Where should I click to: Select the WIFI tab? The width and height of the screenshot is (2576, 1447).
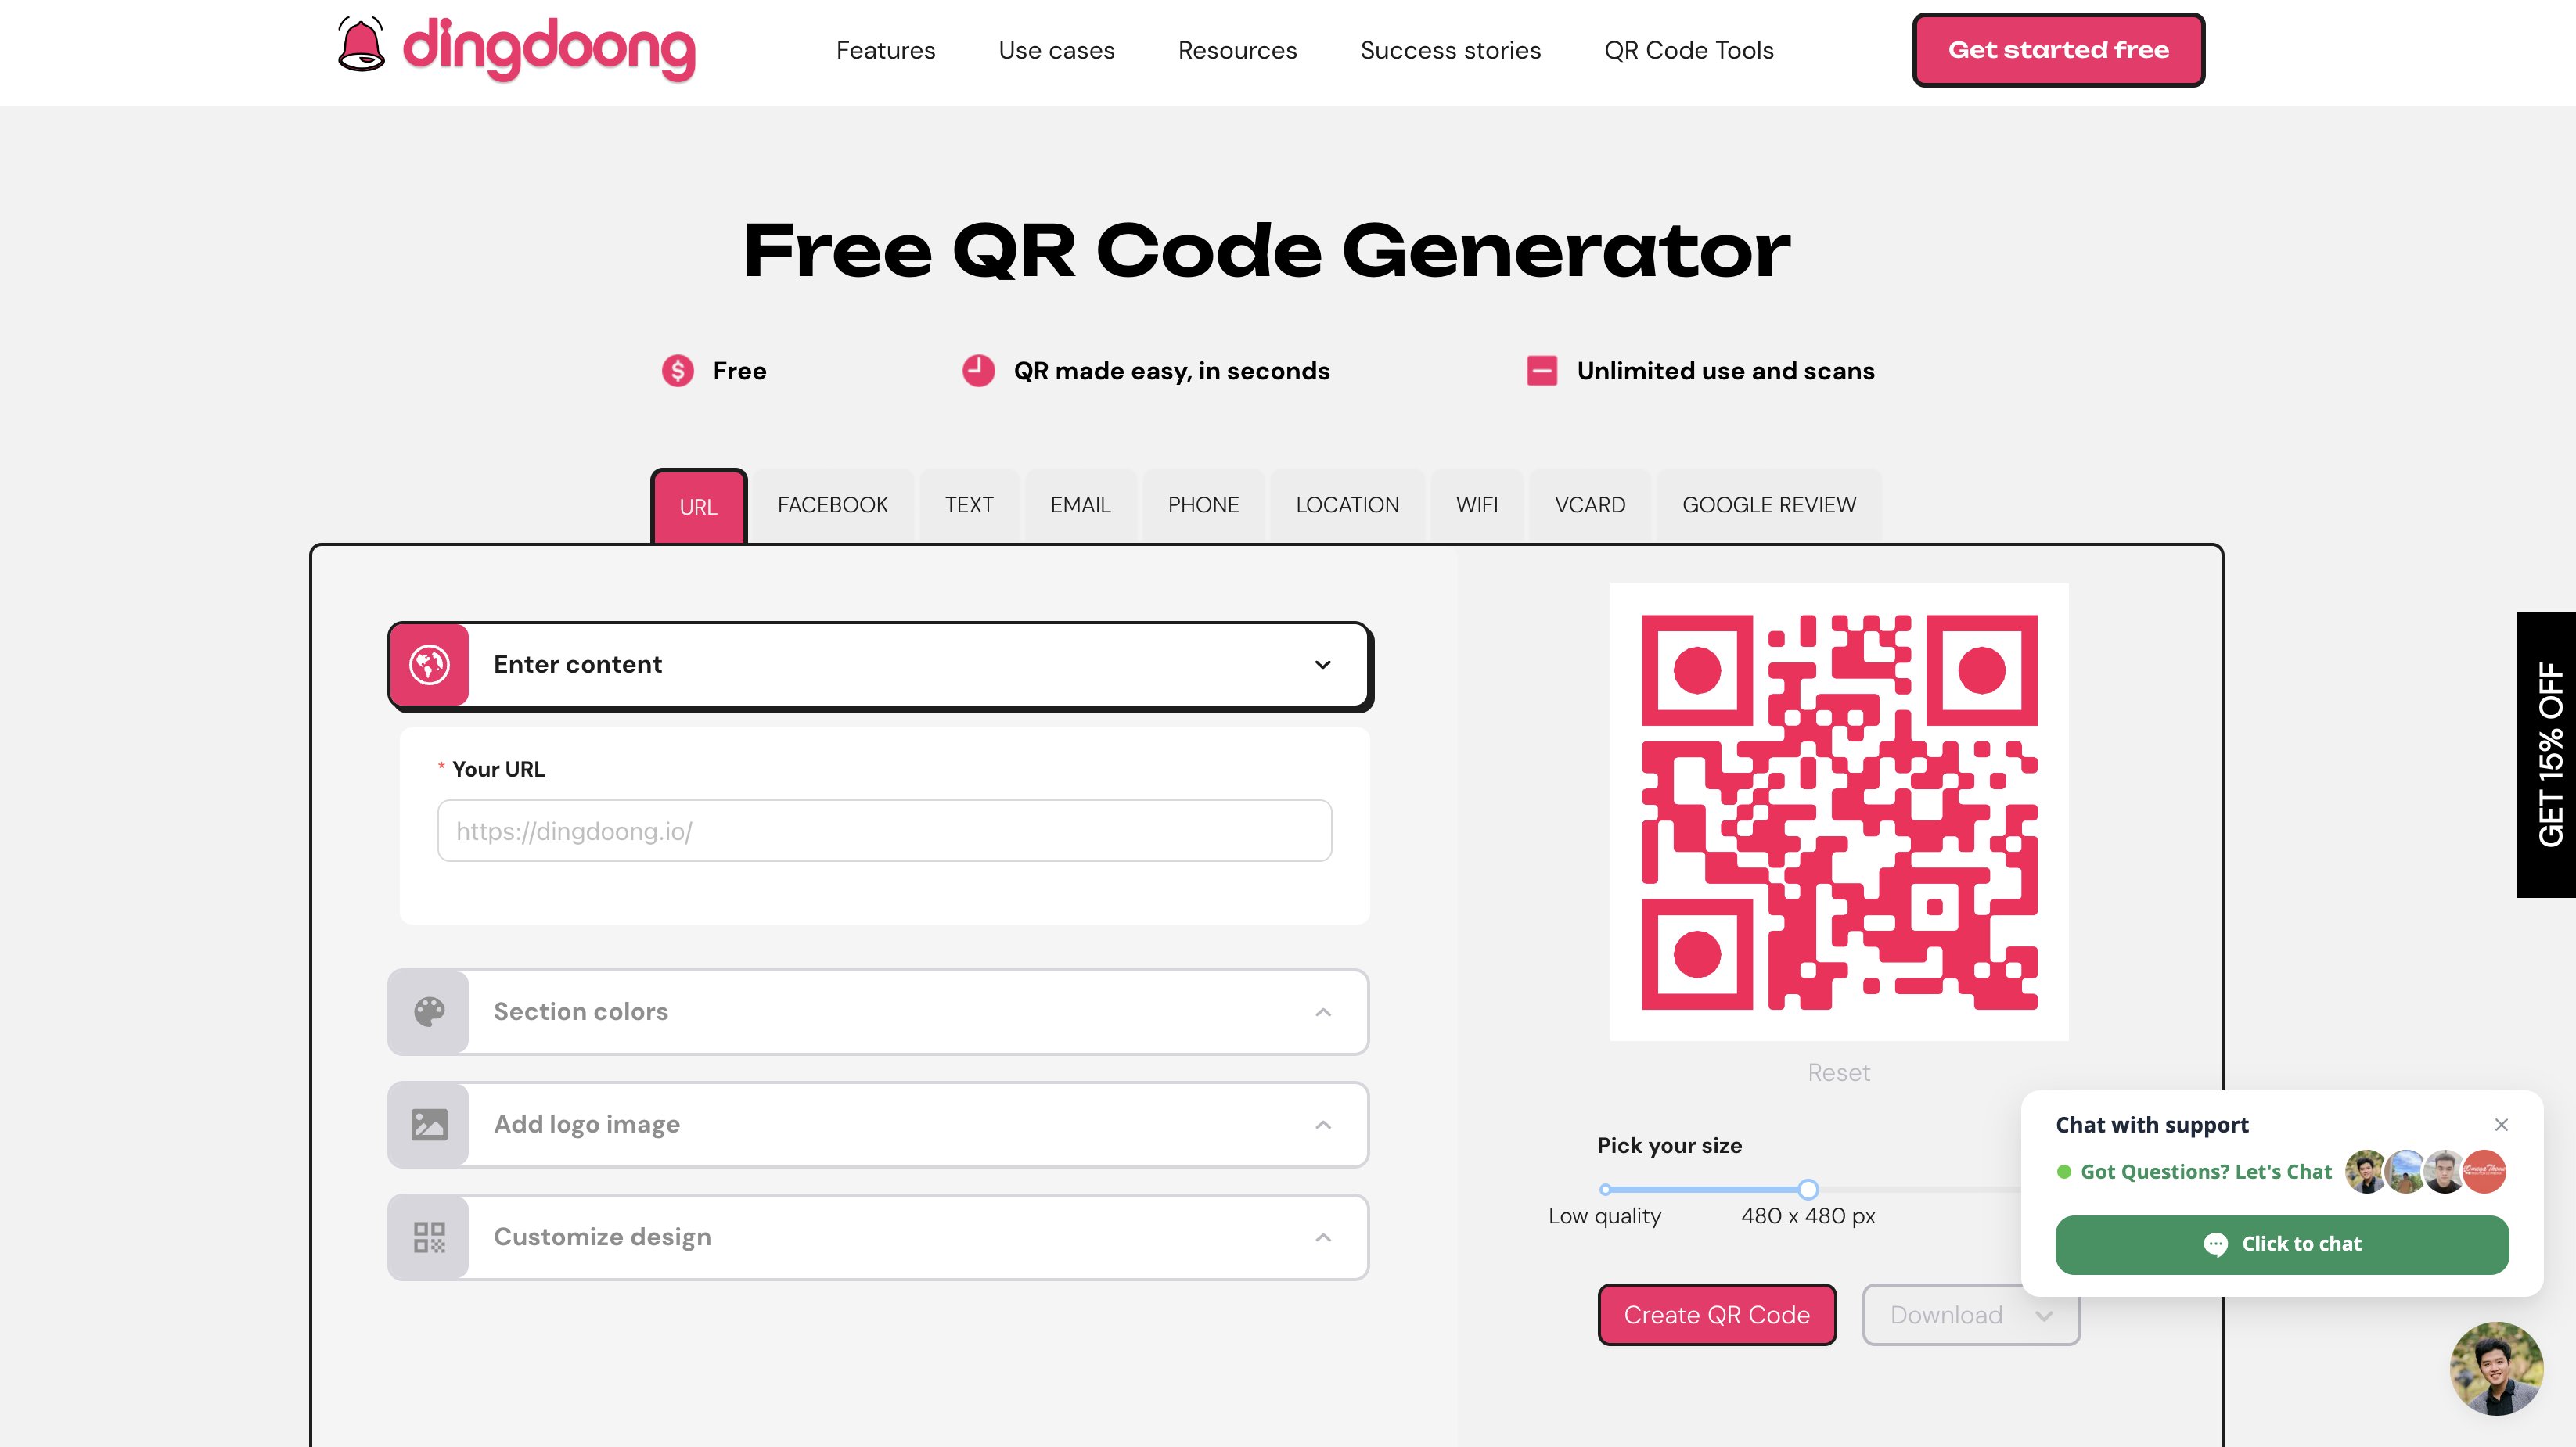point(1476,506)
